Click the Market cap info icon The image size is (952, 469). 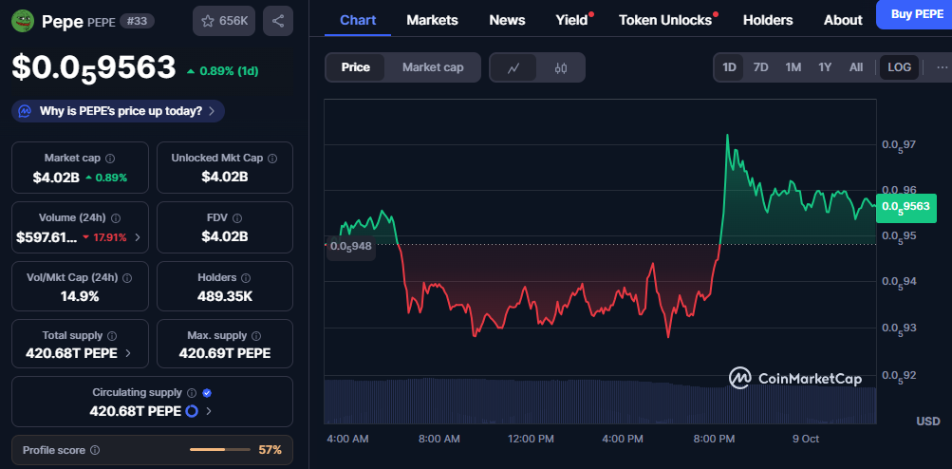point(110,159)
